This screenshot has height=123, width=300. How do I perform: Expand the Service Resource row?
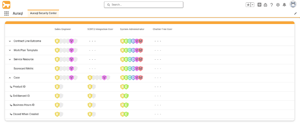[10, 59]
